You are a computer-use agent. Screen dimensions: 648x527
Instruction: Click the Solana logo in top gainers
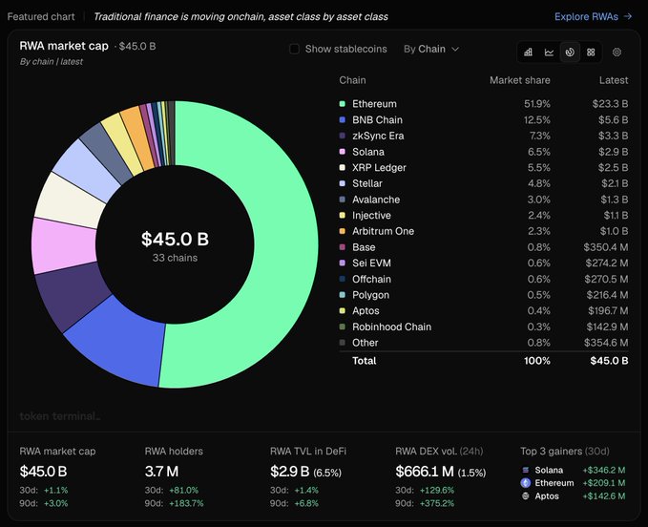pyautogui.click(x=526, y=470)
